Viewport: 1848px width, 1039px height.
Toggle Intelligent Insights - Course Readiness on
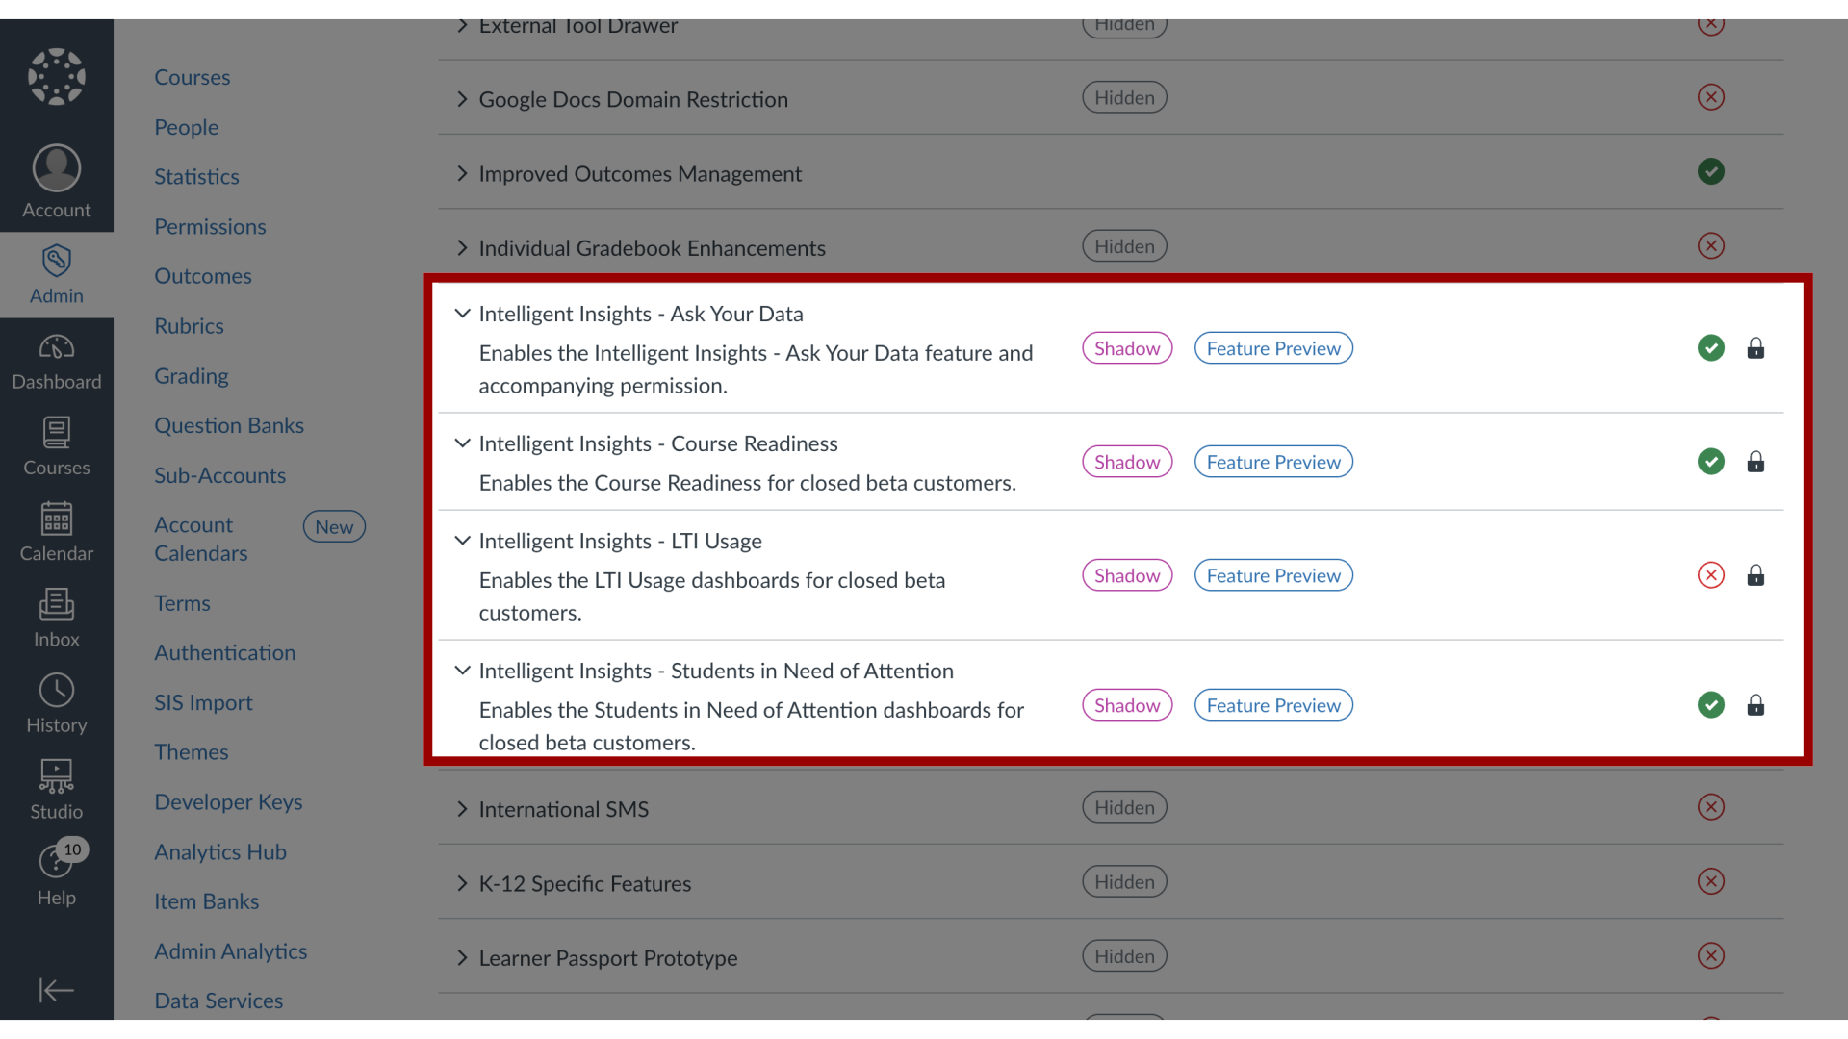tap(1709, 461)
